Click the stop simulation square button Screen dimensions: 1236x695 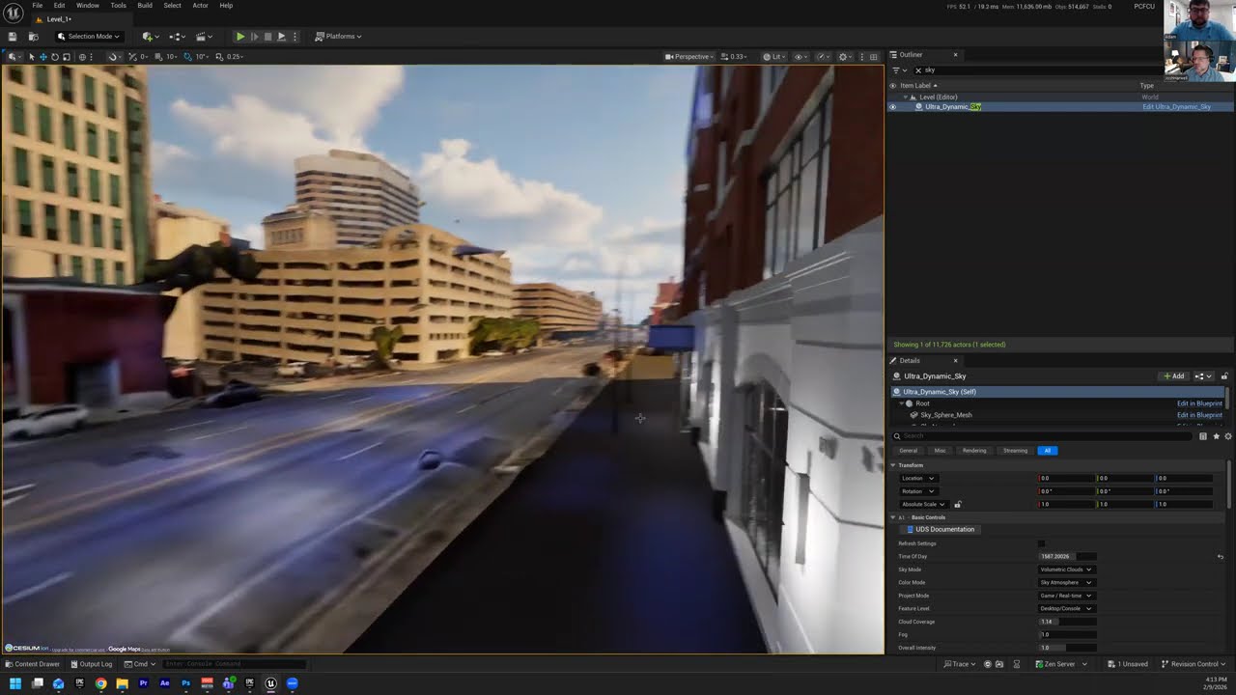[x=267, y=37]
